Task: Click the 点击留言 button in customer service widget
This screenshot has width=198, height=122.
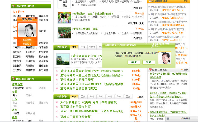Action: tap(27, 44)
